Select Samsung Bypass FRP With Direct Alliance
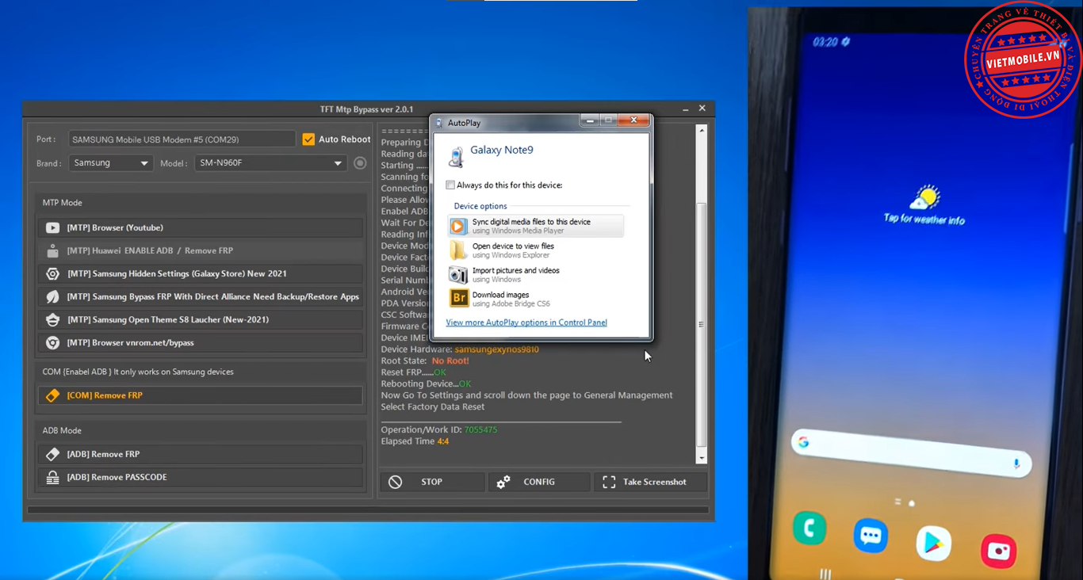The image size is (1083, 580). pos(200,296)
